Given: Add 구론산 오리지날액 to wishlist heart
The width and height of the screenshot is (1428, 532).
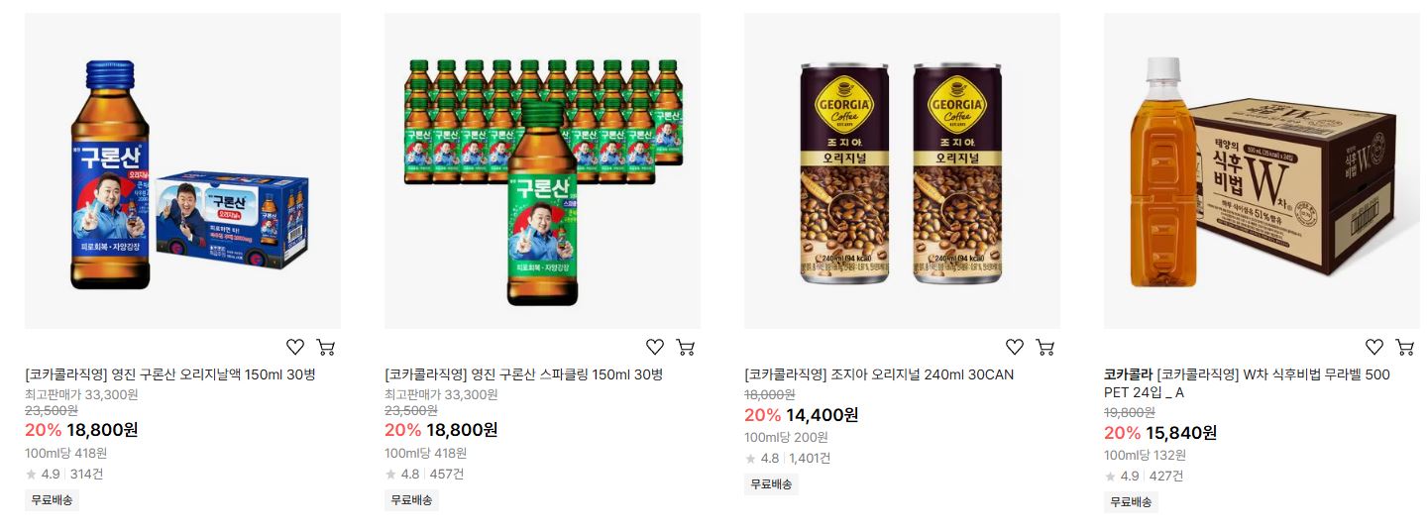Looking at the screenshot, I should pos(295,347).
